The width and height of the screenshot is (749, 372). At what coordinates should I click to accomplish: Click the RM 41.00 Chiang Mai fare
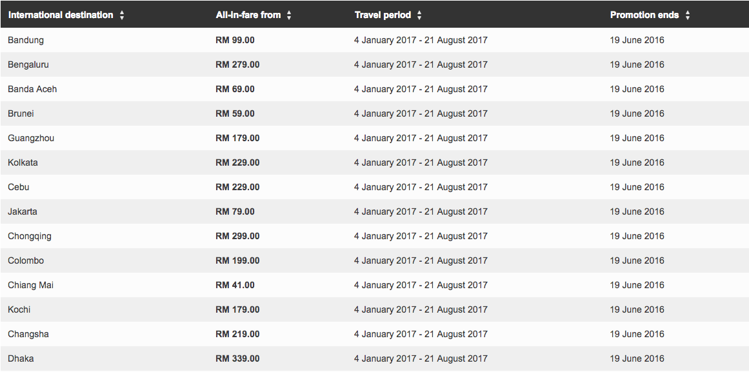[235, 285]
